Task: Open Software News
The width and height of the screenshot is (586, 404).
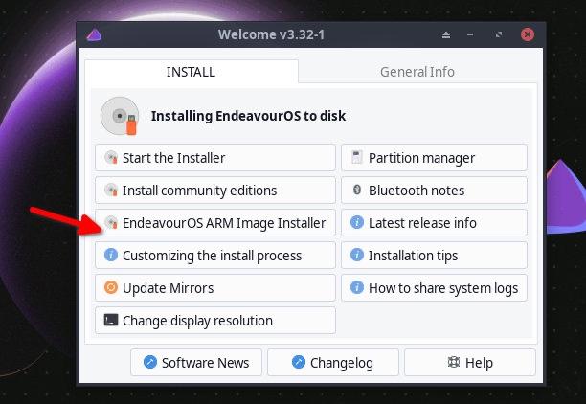Action: tap(195, 363)
